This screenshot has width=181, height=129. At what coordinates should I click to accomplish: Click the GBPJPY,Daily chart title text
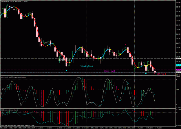click(5, 1)
